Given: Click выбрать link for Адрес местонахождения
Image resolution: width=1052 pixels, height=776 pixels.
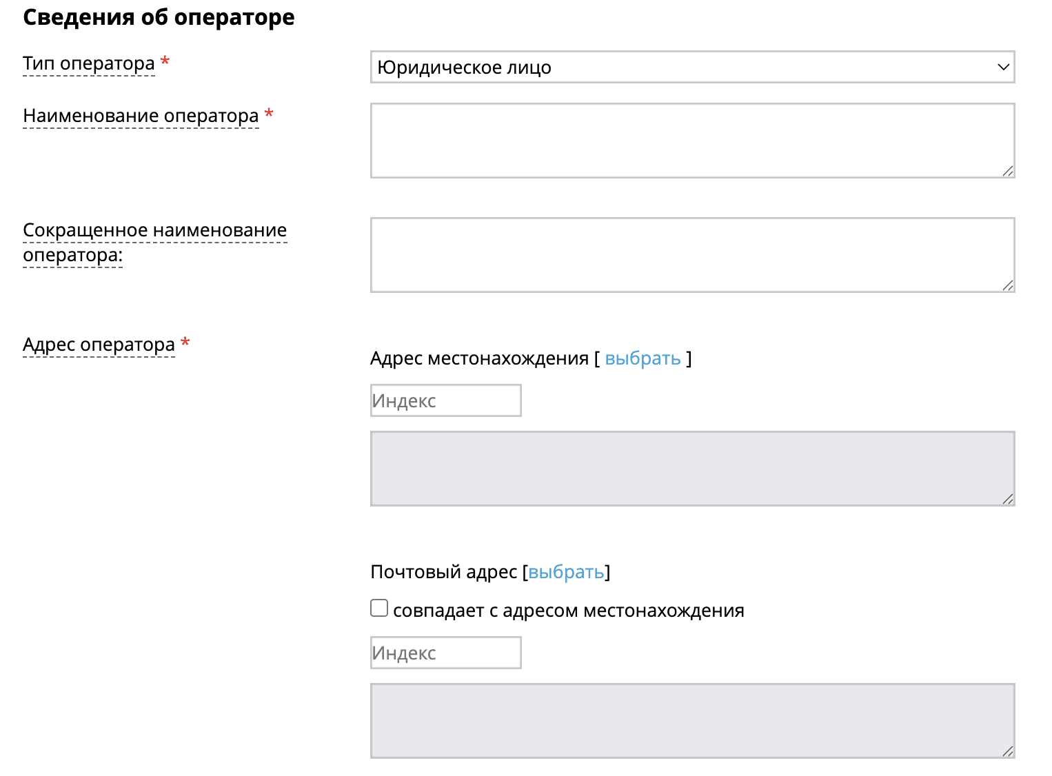Looking at the screenshot, I should click(x=643, y=358).
